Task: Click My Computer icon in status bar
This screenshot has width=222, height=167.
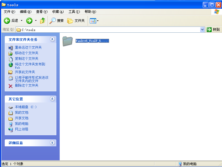Action: [x=180, y=164]
